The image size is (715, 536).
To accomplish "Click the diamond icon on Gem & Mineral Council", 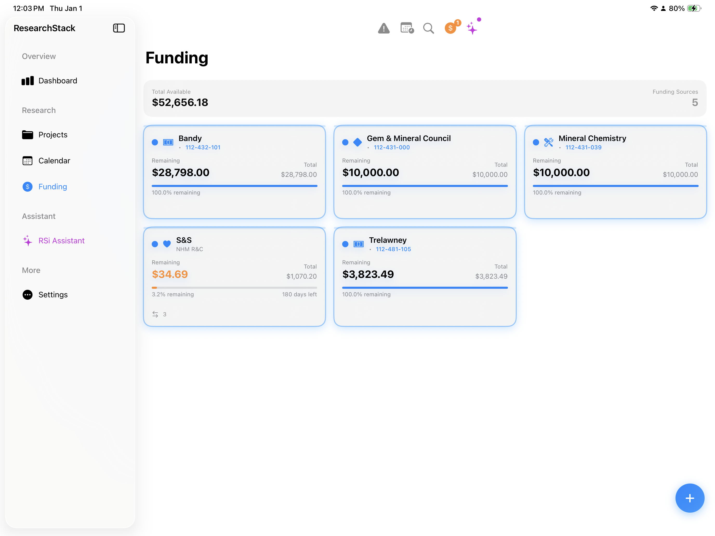I will click(x=357, y=142).
